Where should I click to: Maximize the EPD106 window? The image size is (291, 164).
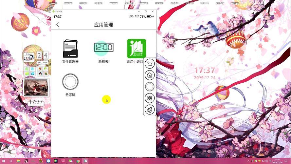pos(146,11)
